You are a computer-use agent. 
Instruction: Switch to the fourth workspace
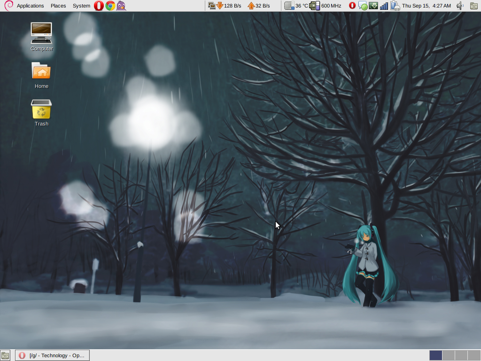tap(473, 355)
